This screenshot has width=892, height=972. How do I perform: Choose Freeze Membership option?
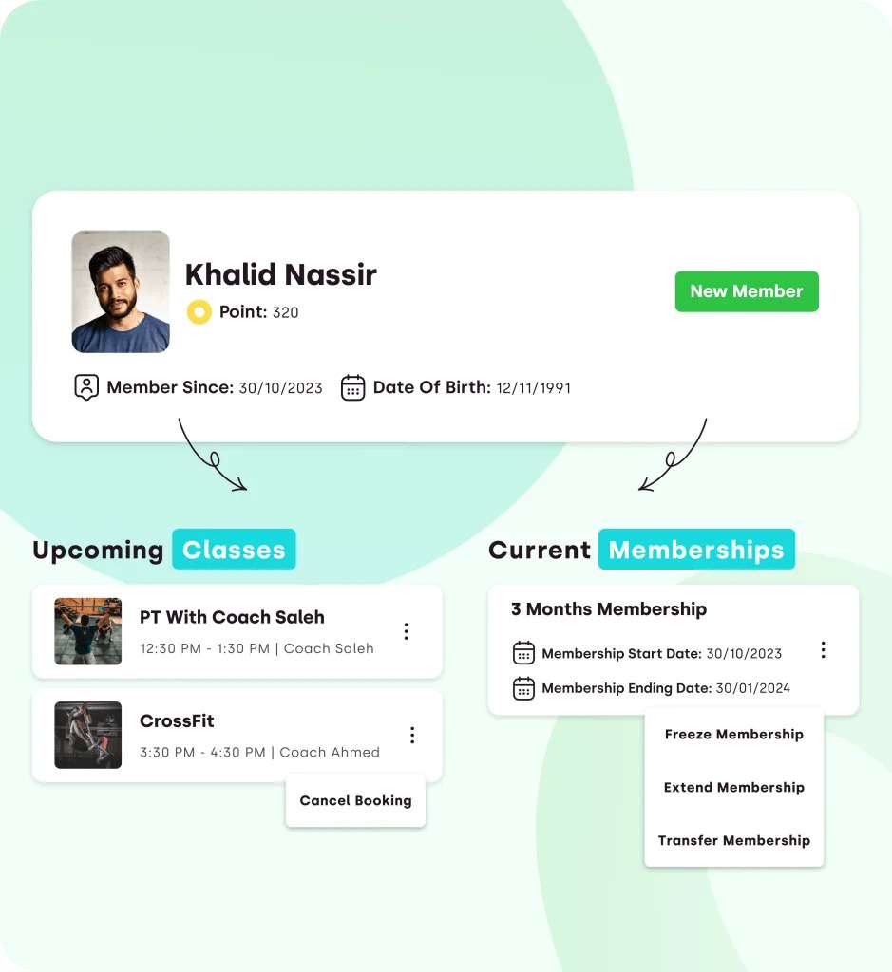tap(733, 734)
